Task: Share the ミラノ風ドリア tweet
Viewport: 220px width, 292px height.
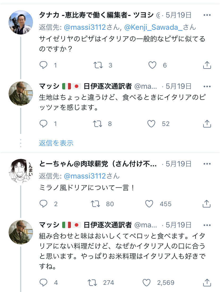Action: pos(207,204)
